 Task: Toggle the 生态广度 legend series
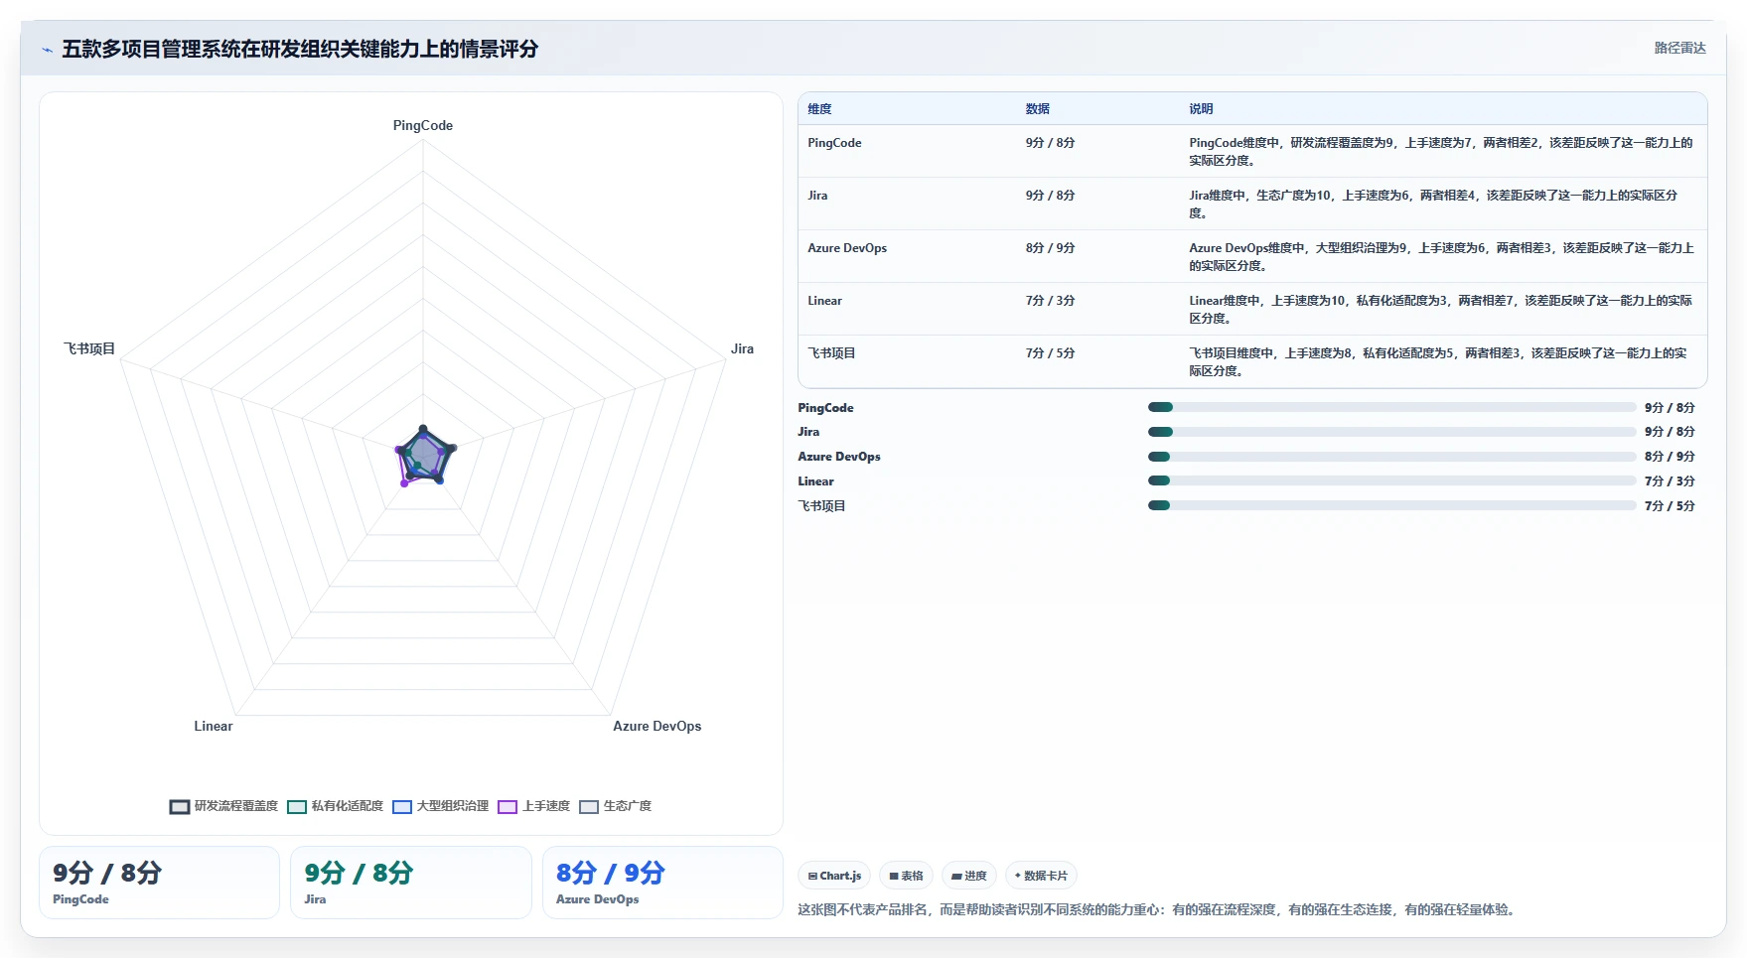[x=615, y=806]
